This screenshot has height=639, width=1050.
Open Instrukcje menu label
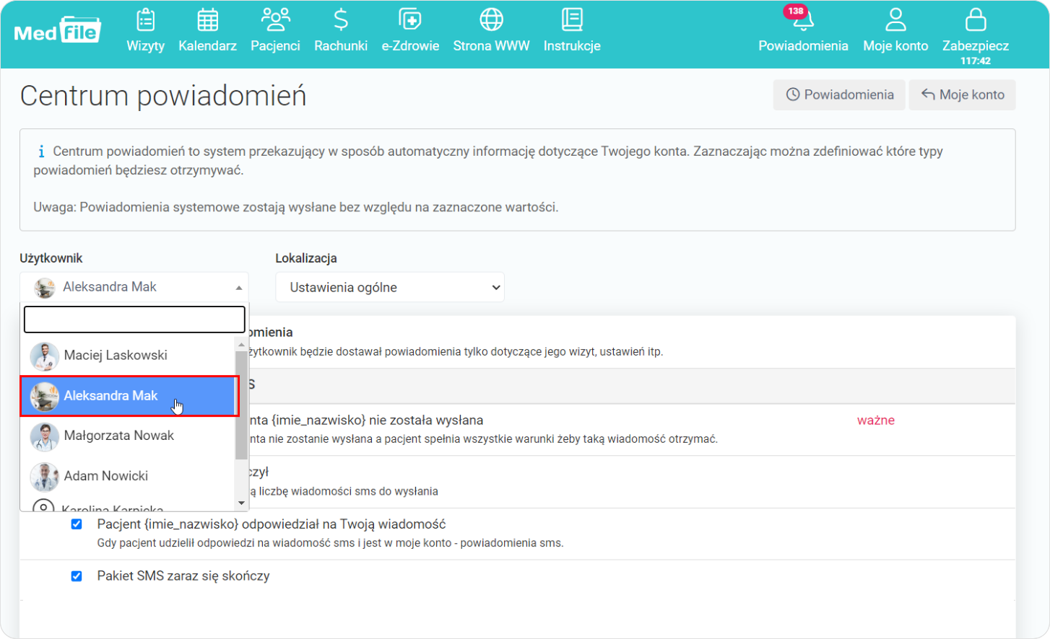click(572, 45)
